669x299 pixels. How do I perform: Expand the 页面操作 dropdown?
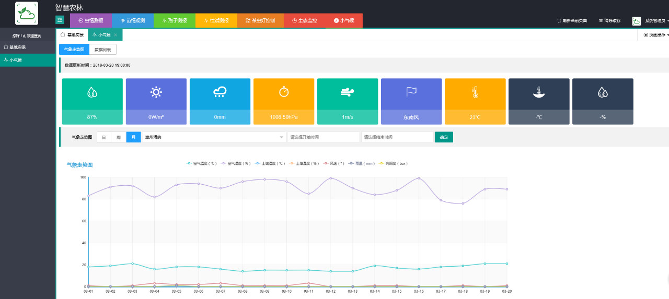coord(656,35)
